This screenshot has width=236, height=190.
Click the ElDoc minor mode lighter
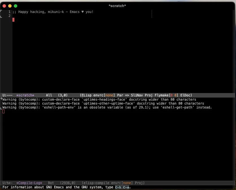click(186, 95)
